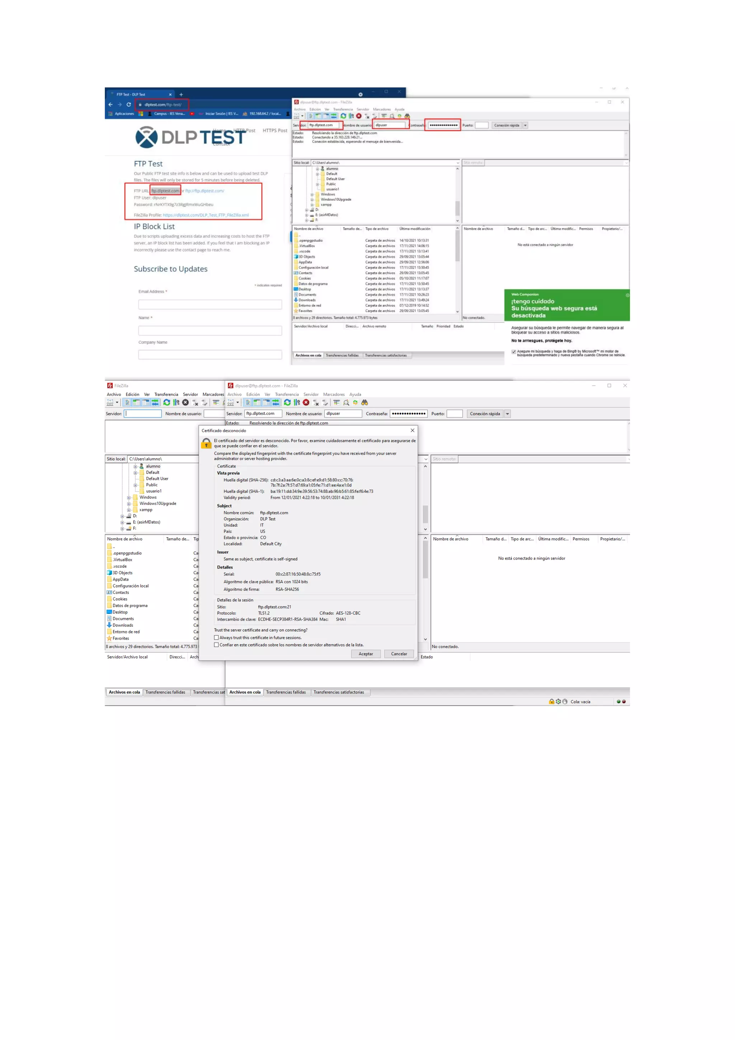Click Aceptar in the certificate dialog
Viewport: 735px width, 1040px height.
click(366, 654)
